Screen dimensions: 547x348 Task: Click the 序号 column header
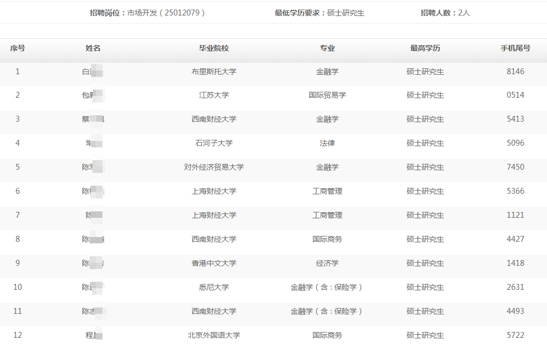(x=18, y=48)
